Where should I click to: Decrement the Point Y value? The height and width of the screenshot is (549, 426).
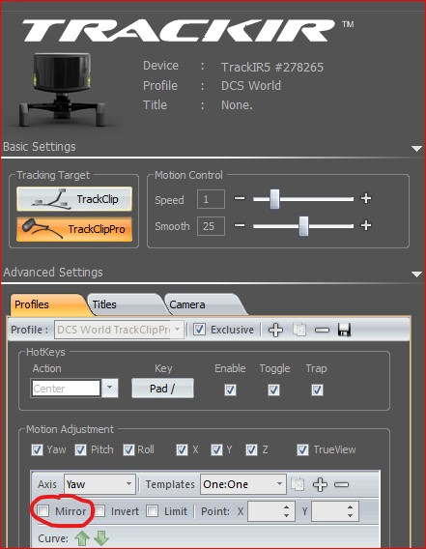pyautogui.click(x=350, y=516)
